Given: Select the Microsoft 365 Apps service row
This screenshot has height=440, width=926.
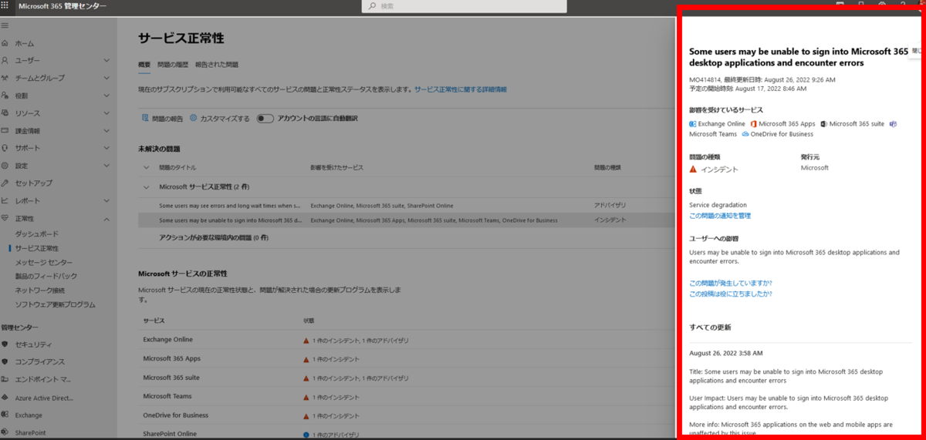Looking at the screenshot, I should tap(406, 358).
